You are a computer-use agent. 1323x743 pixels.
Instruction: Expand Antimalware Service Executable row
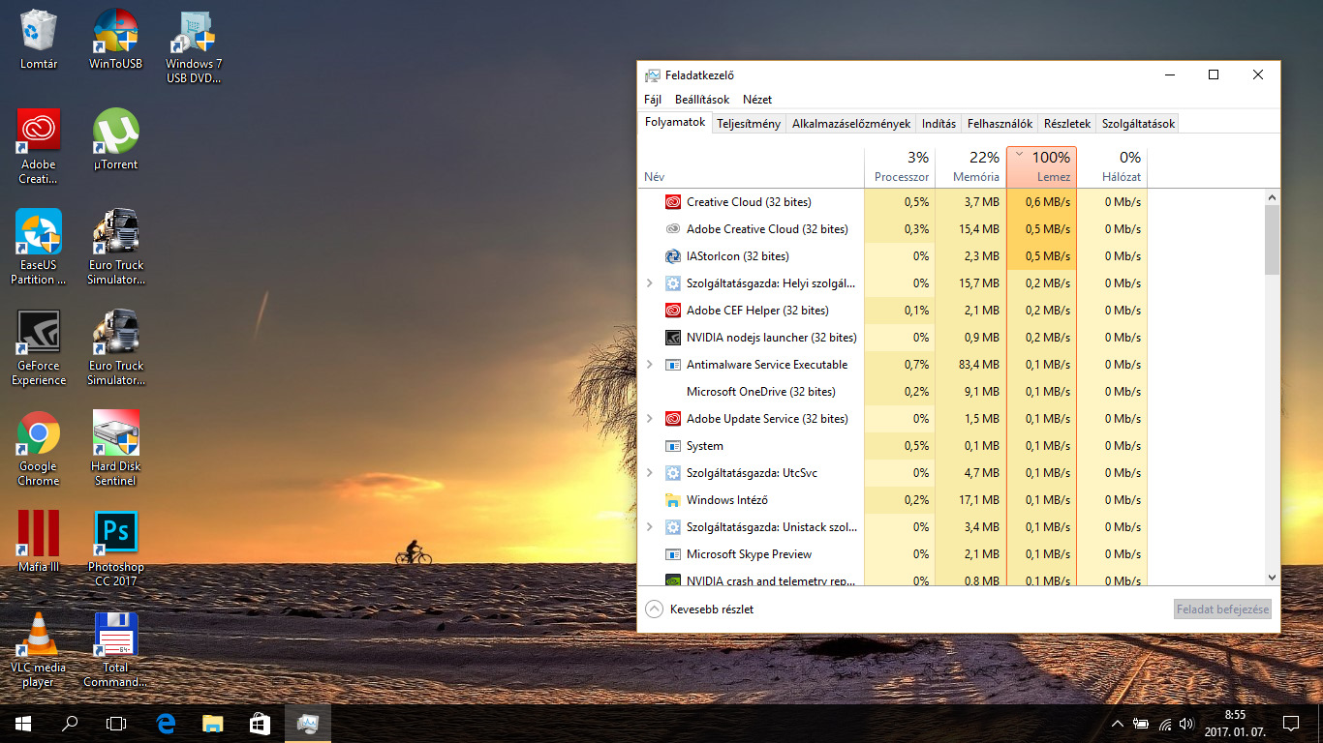650,365
